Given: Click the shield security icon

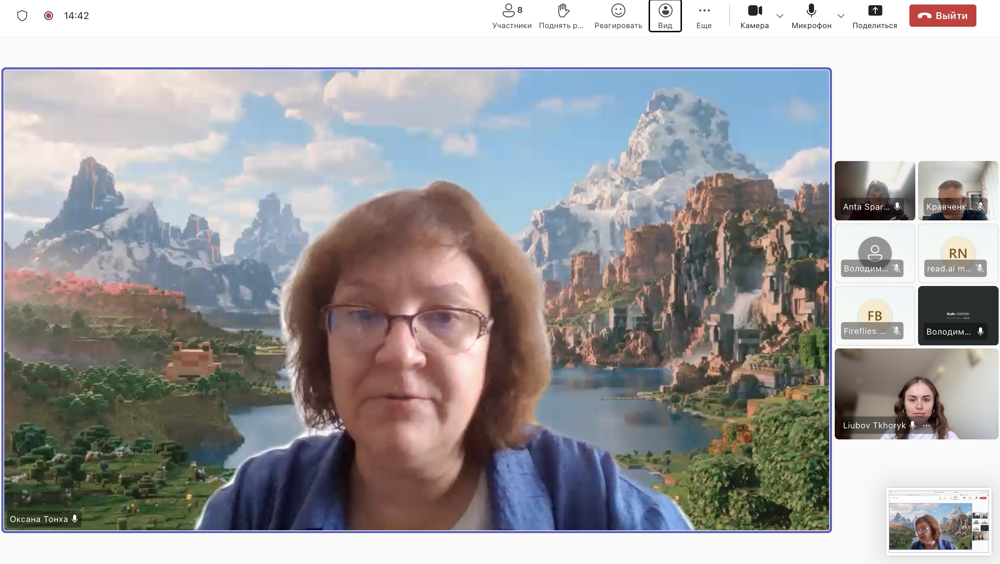Looking at the screenshot, I should (x=22, y=16).
